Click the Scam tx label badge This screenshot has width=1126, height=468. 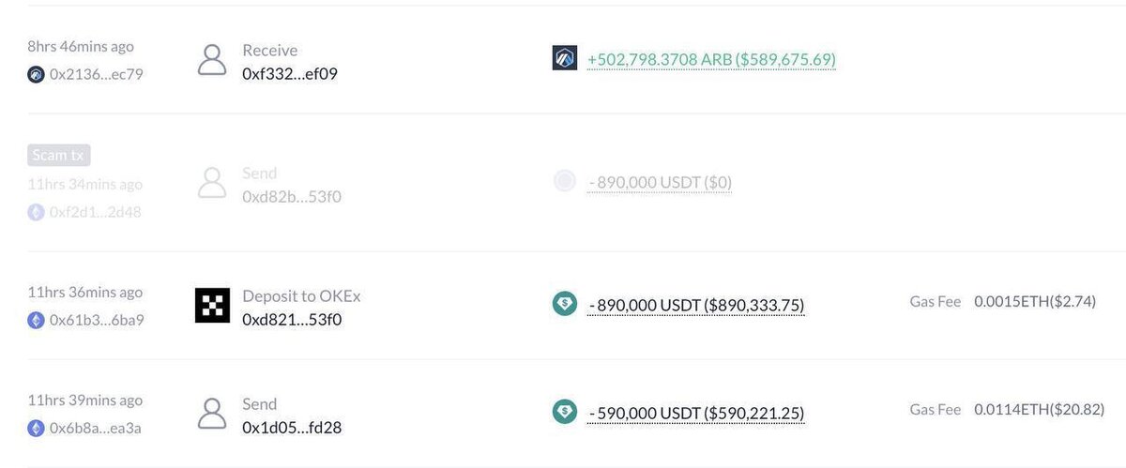click(x=59, y=155)
